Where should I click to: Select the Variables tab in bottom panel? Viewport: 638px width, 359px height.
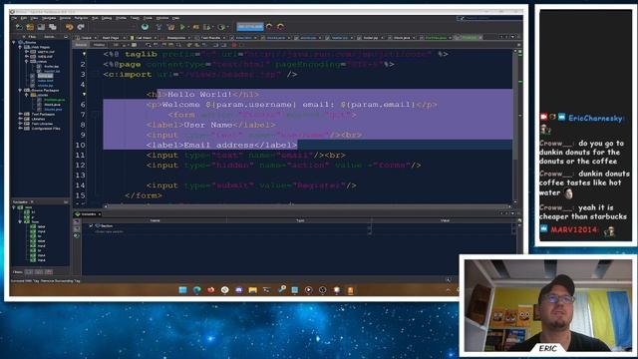click(88, 214)
